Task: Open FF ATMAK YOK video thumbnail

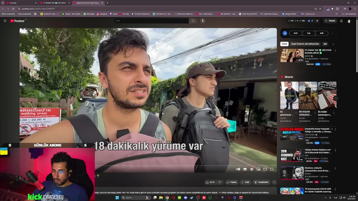Action: click(x=292, y=55)
